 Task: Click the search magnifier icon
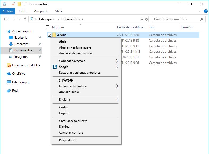point(202,19)
